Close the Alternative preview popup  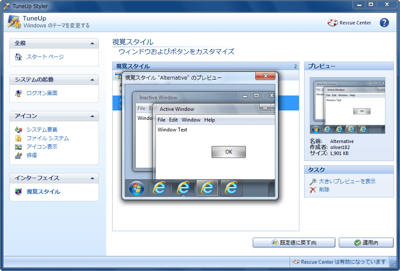click(265, 76)
